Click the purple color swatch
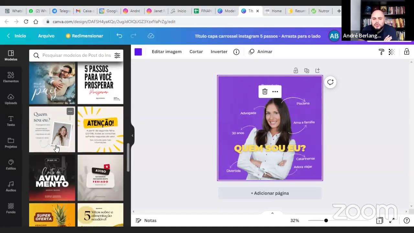414x233 pixels. [x=138, y=52]
